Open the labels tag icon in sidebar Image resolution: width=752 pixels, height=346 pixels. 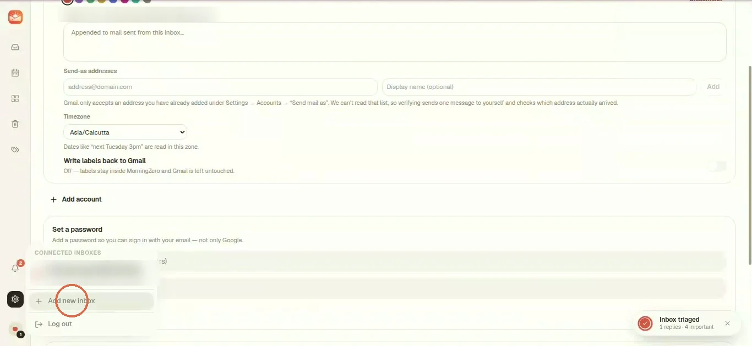[15, 149]
